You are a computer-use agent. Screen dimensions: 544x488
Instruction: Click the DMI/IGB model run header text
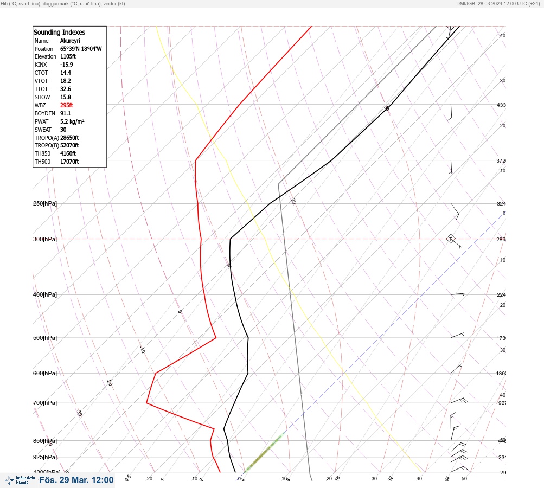coord(498,4)
